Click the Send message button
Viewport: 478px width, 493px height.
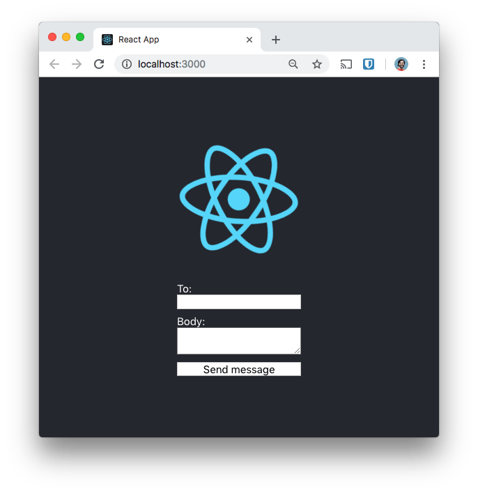click(239, 369)
